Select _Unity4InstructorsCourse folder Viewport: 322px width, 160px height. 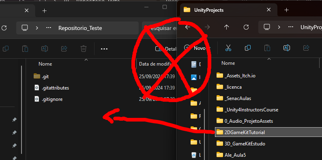[247, 110]
